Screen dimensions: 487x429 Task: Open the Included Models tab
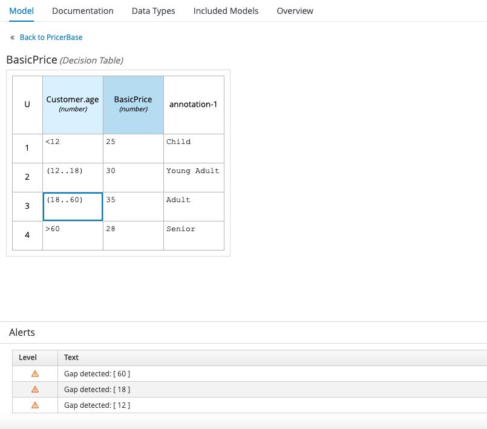pyautogui.click(x=226, y=11)
